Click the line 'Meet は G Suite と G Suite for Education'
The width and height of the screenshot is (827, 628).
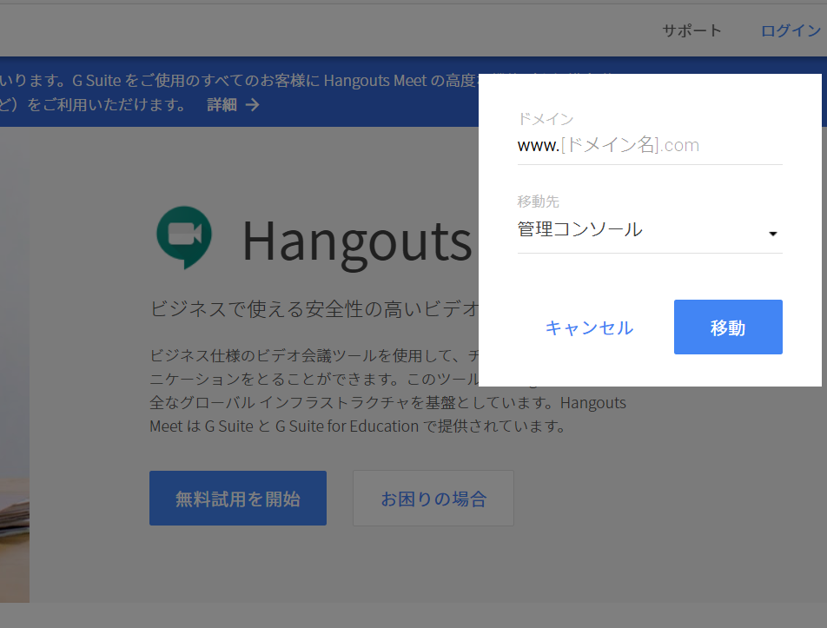[357, 426]
